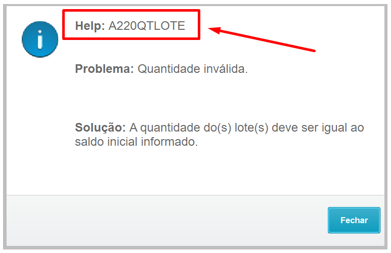
Task: Select the Quantidade inválida message text
Action: pos(193,69)
